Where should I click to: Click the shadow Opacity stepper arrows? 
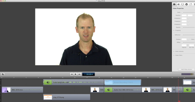point(187,45)
